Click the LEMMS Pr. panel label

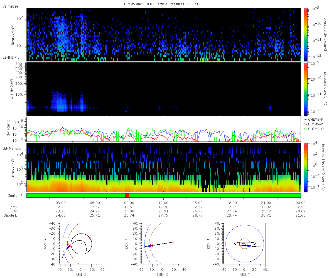11,57
